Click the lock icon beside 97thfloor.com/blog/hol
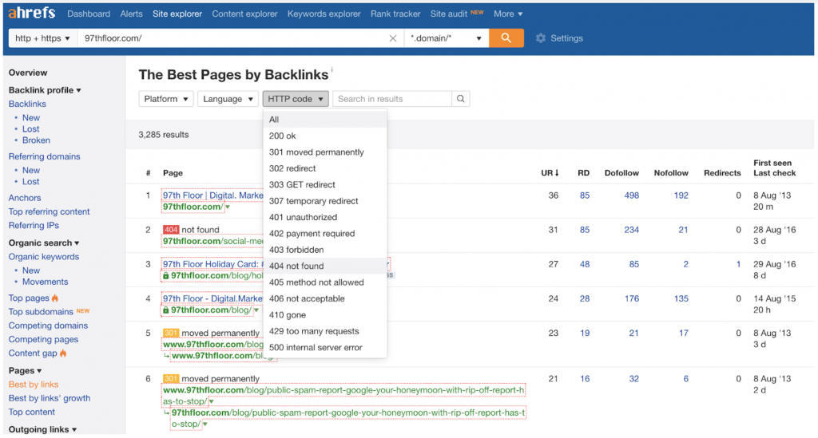The height and width of the screenshot is (438, 818). [x=166, y=275]
